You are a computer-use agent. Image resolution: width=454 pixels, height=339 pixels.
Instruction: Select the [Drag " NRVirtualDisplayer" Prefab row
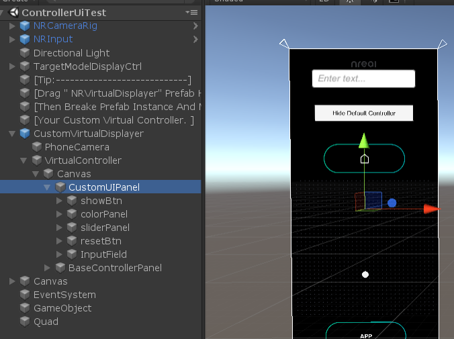pos(101,93)
